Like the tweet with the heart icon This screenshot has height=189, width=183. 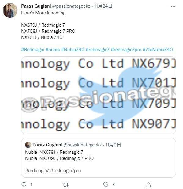pyautogui.click(x=106, y=184)
